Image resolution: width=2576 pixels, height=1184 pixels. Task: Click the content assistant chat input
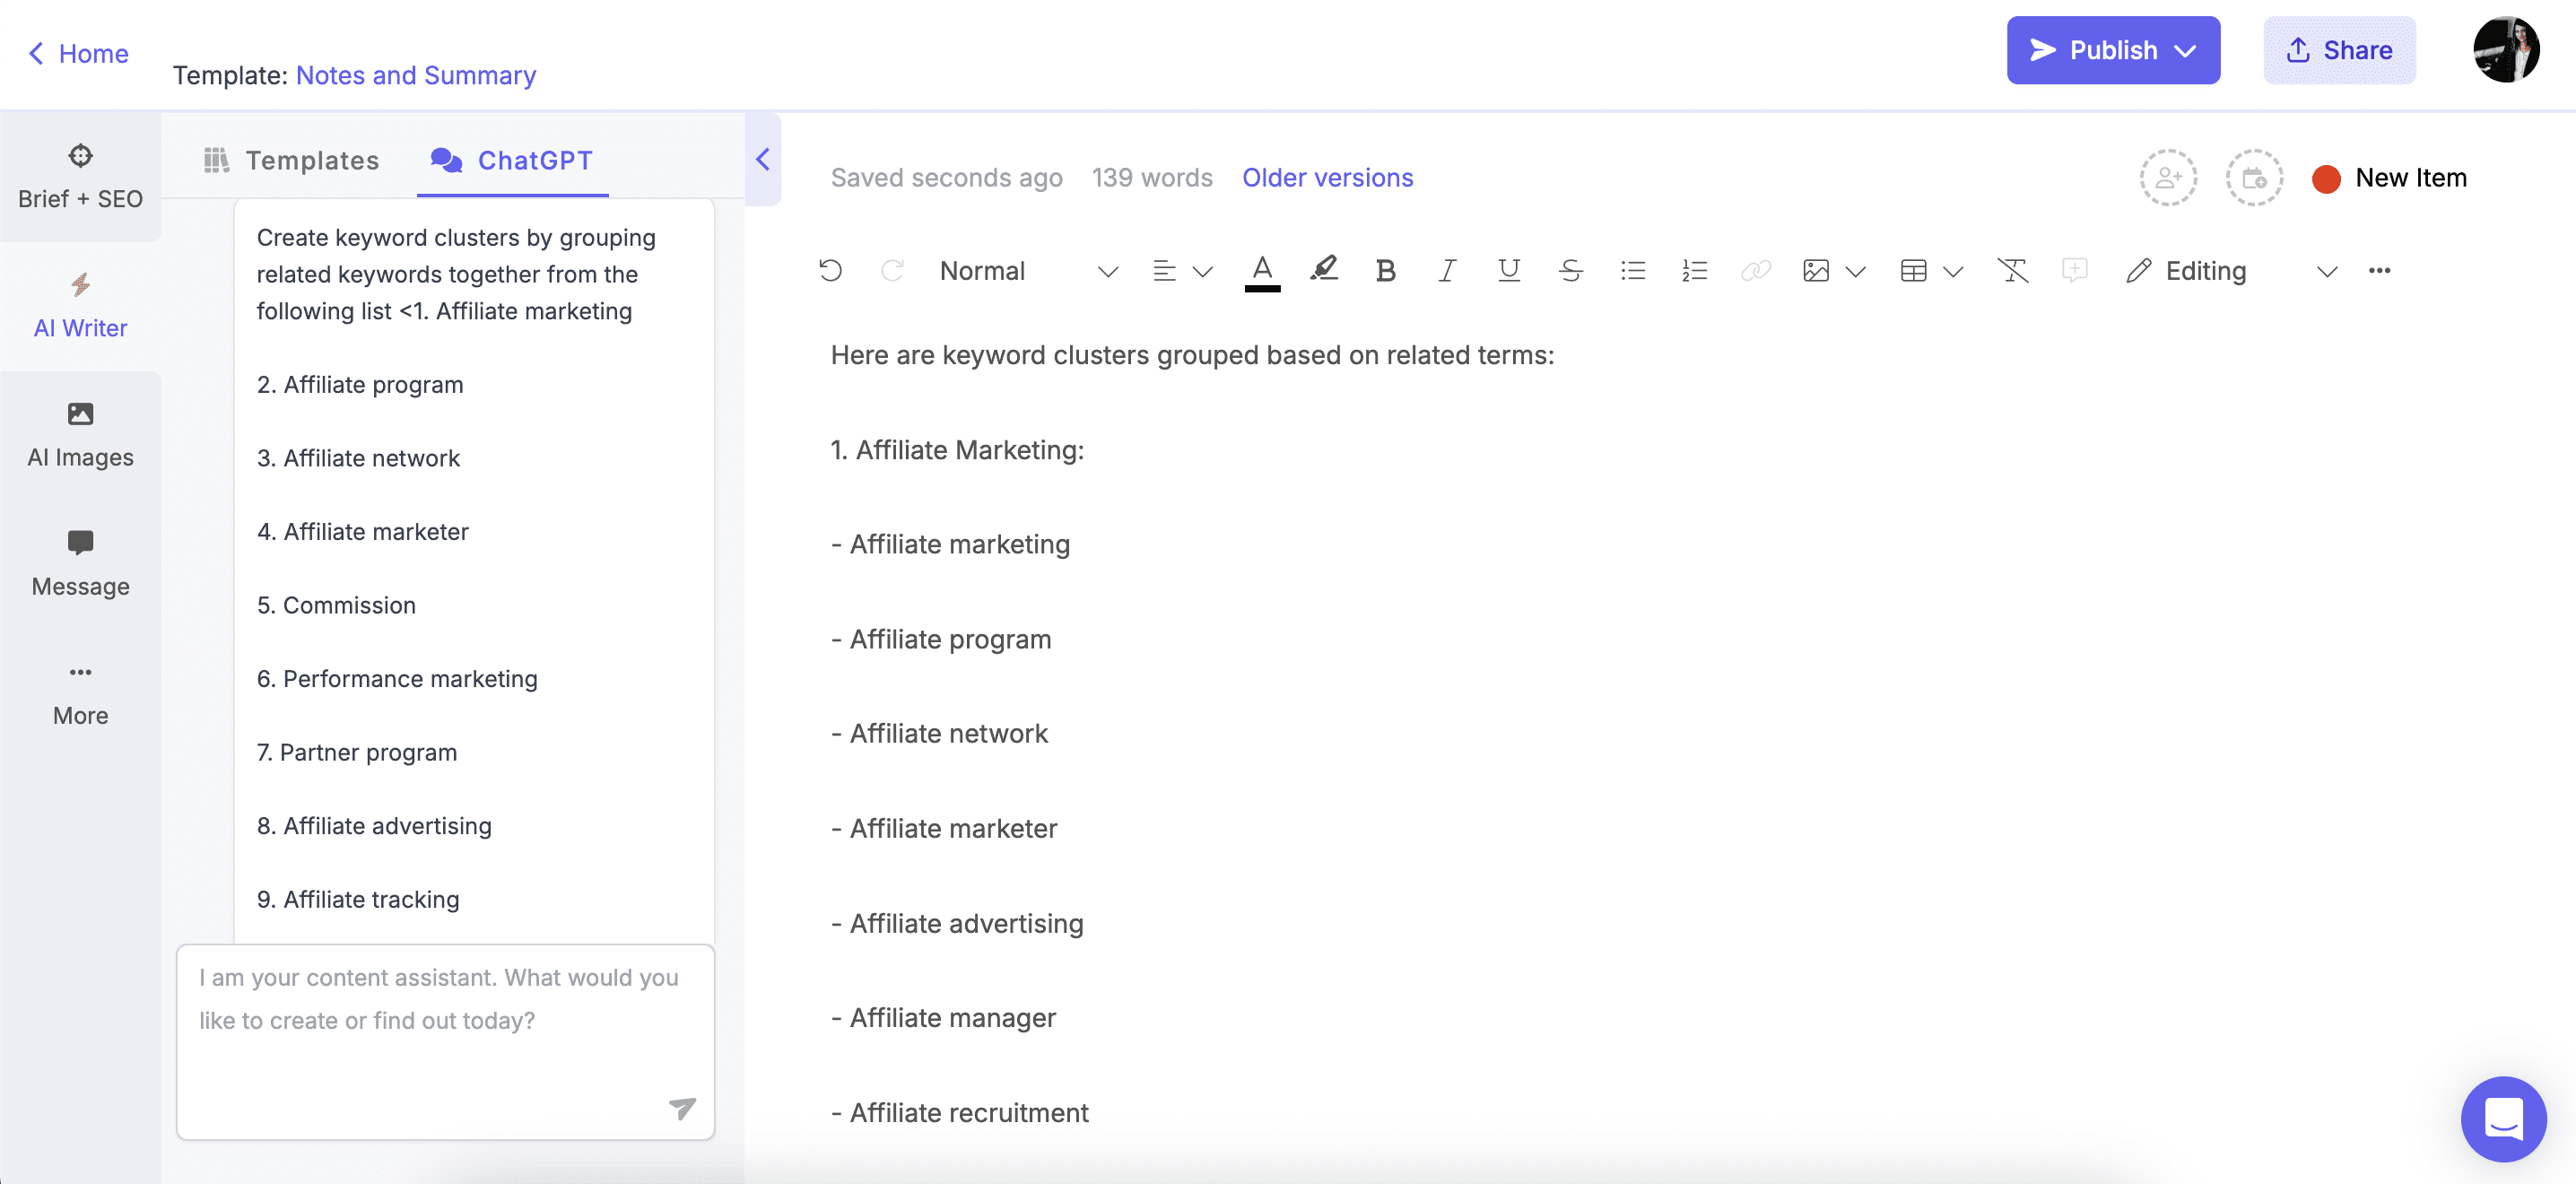pyautogui.click(x=445, y=1042)
